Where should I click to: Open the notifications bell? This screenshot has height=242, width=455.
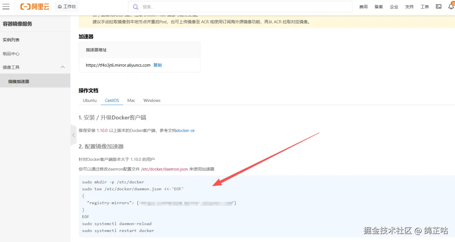[x=451, y=6]
